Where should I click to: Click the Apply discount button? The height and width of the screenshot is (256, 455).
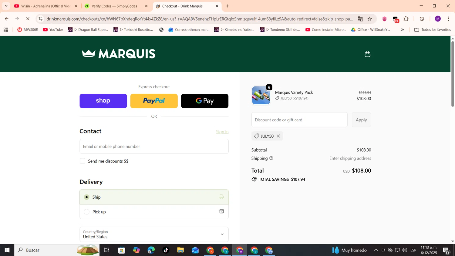pos(361,120)
